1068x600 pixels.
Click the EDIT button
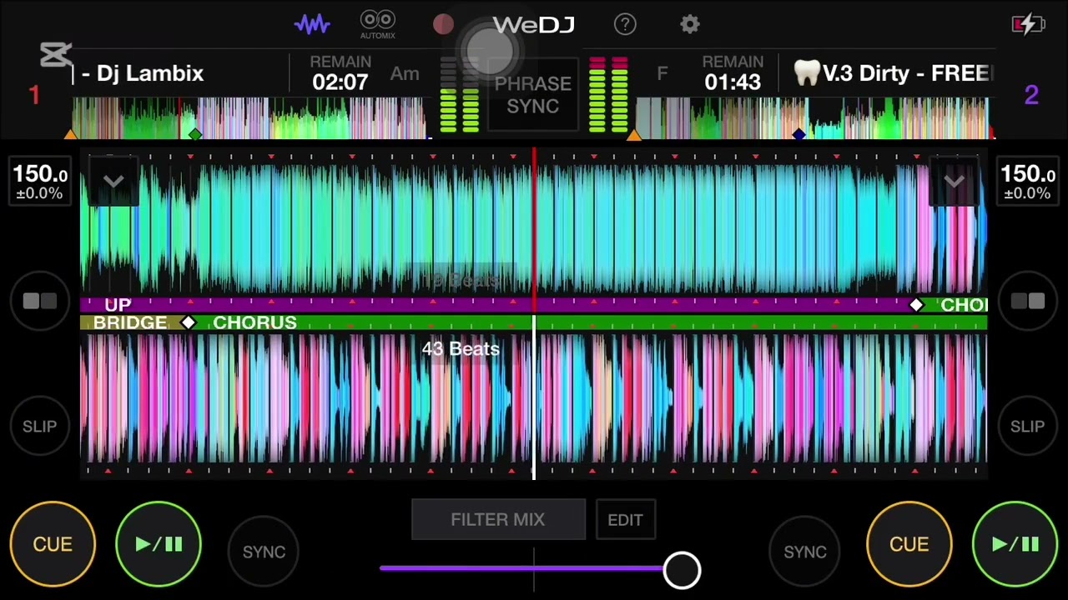coord(625,520)
